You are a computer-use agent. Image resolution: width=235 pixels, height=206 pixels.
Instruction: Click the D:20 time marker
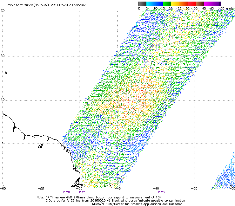coord(67,192)
